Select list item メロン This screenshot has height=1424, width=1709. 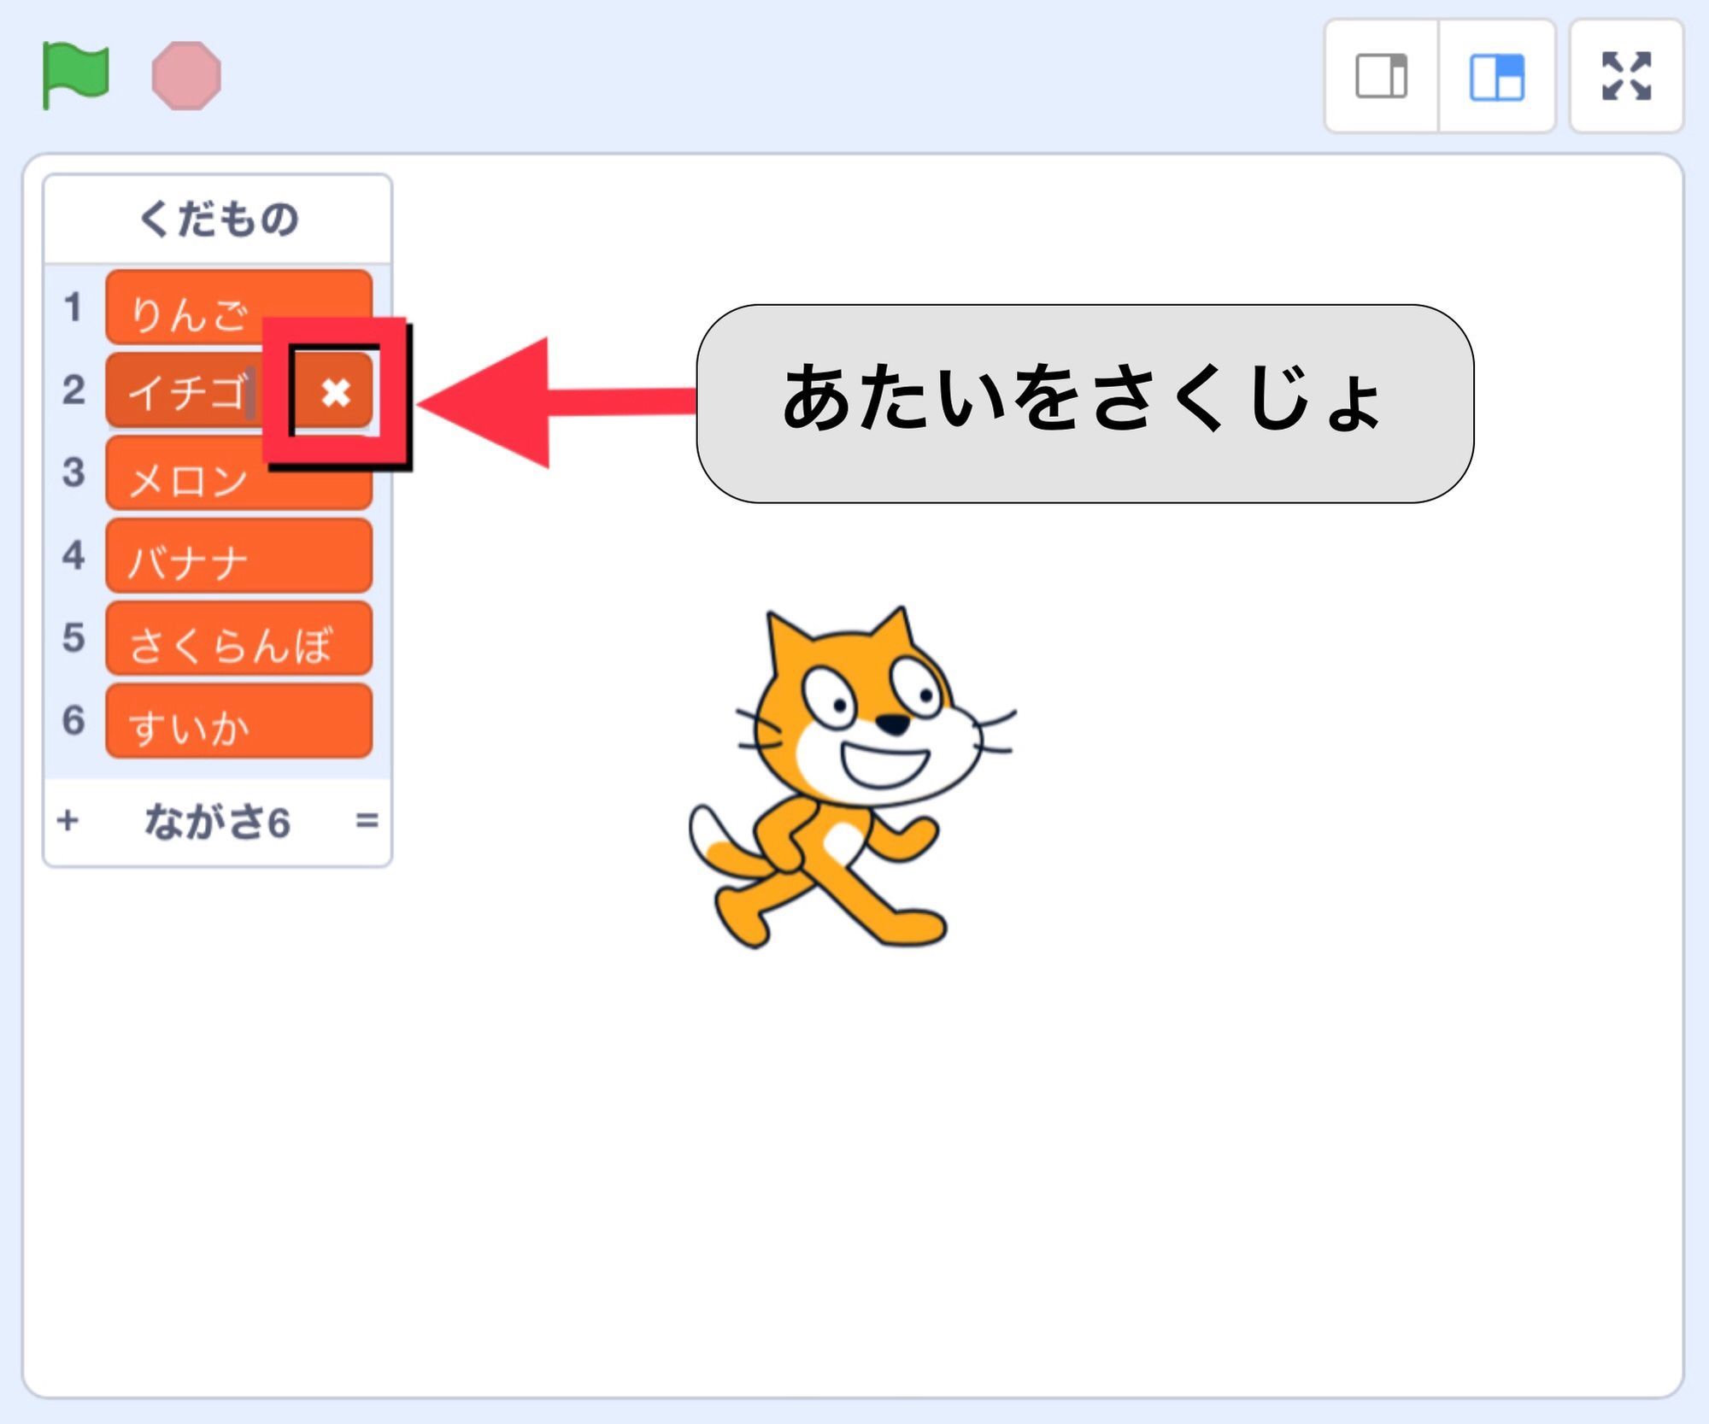[x=239, y=473]
